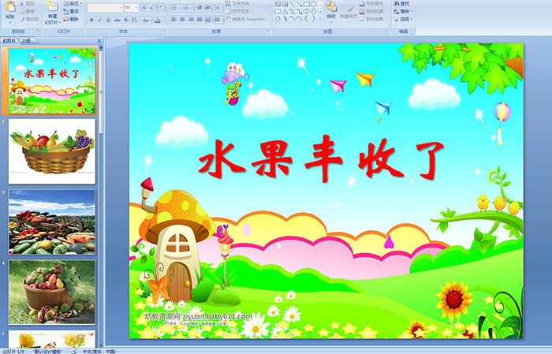Switch to the Outline (大纲) pane tab
This screenshot has height=354, width=552.
coord(26,41)
